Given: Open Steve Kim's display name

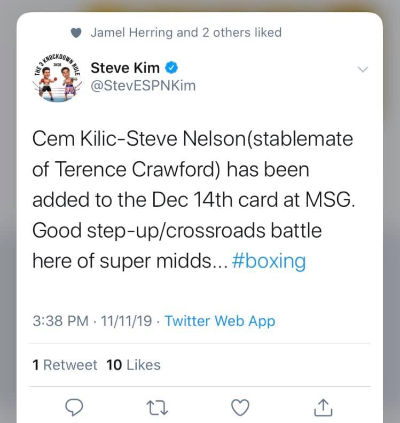Looking at the screenshot, I should 125,68.
